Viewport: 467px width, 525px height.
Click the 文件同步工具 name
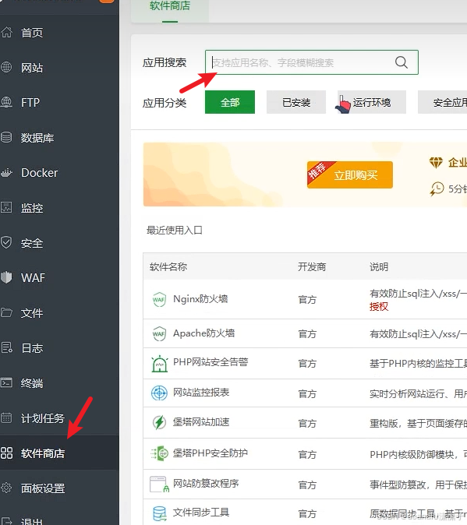201,513
